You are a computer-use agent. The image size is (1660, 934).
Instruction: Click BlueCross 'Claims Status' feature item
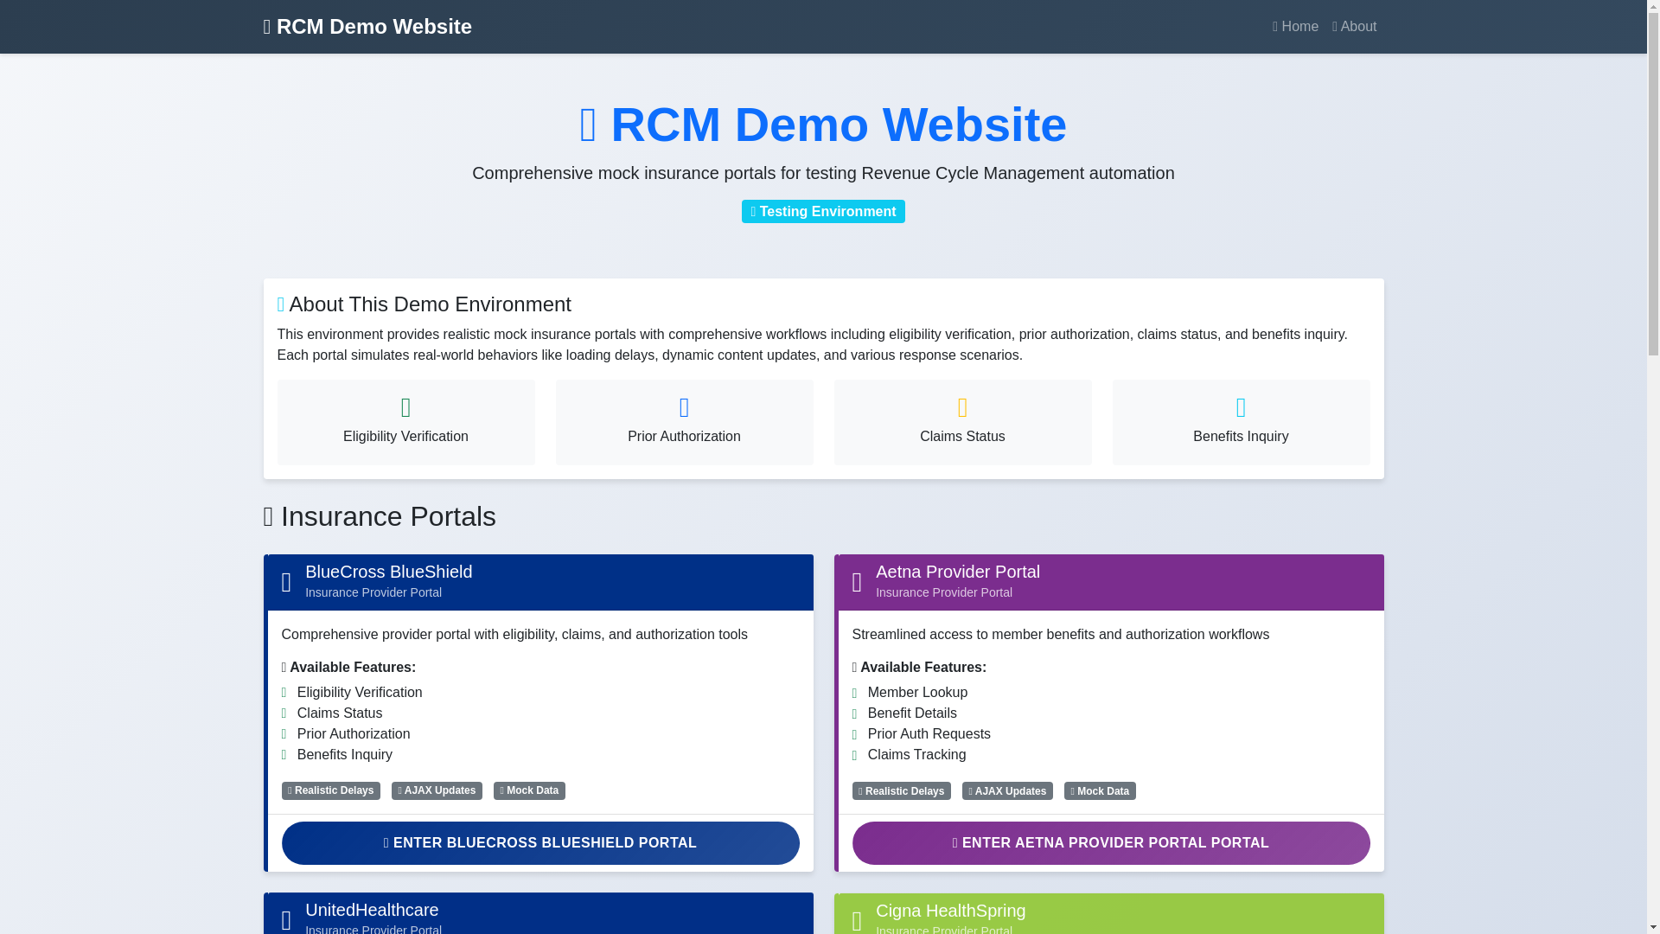point(340,713)
